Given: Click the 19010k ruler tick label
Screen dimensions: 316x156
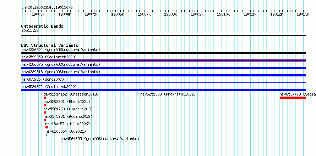Looking at the screenshot, I should coord(223,15).
